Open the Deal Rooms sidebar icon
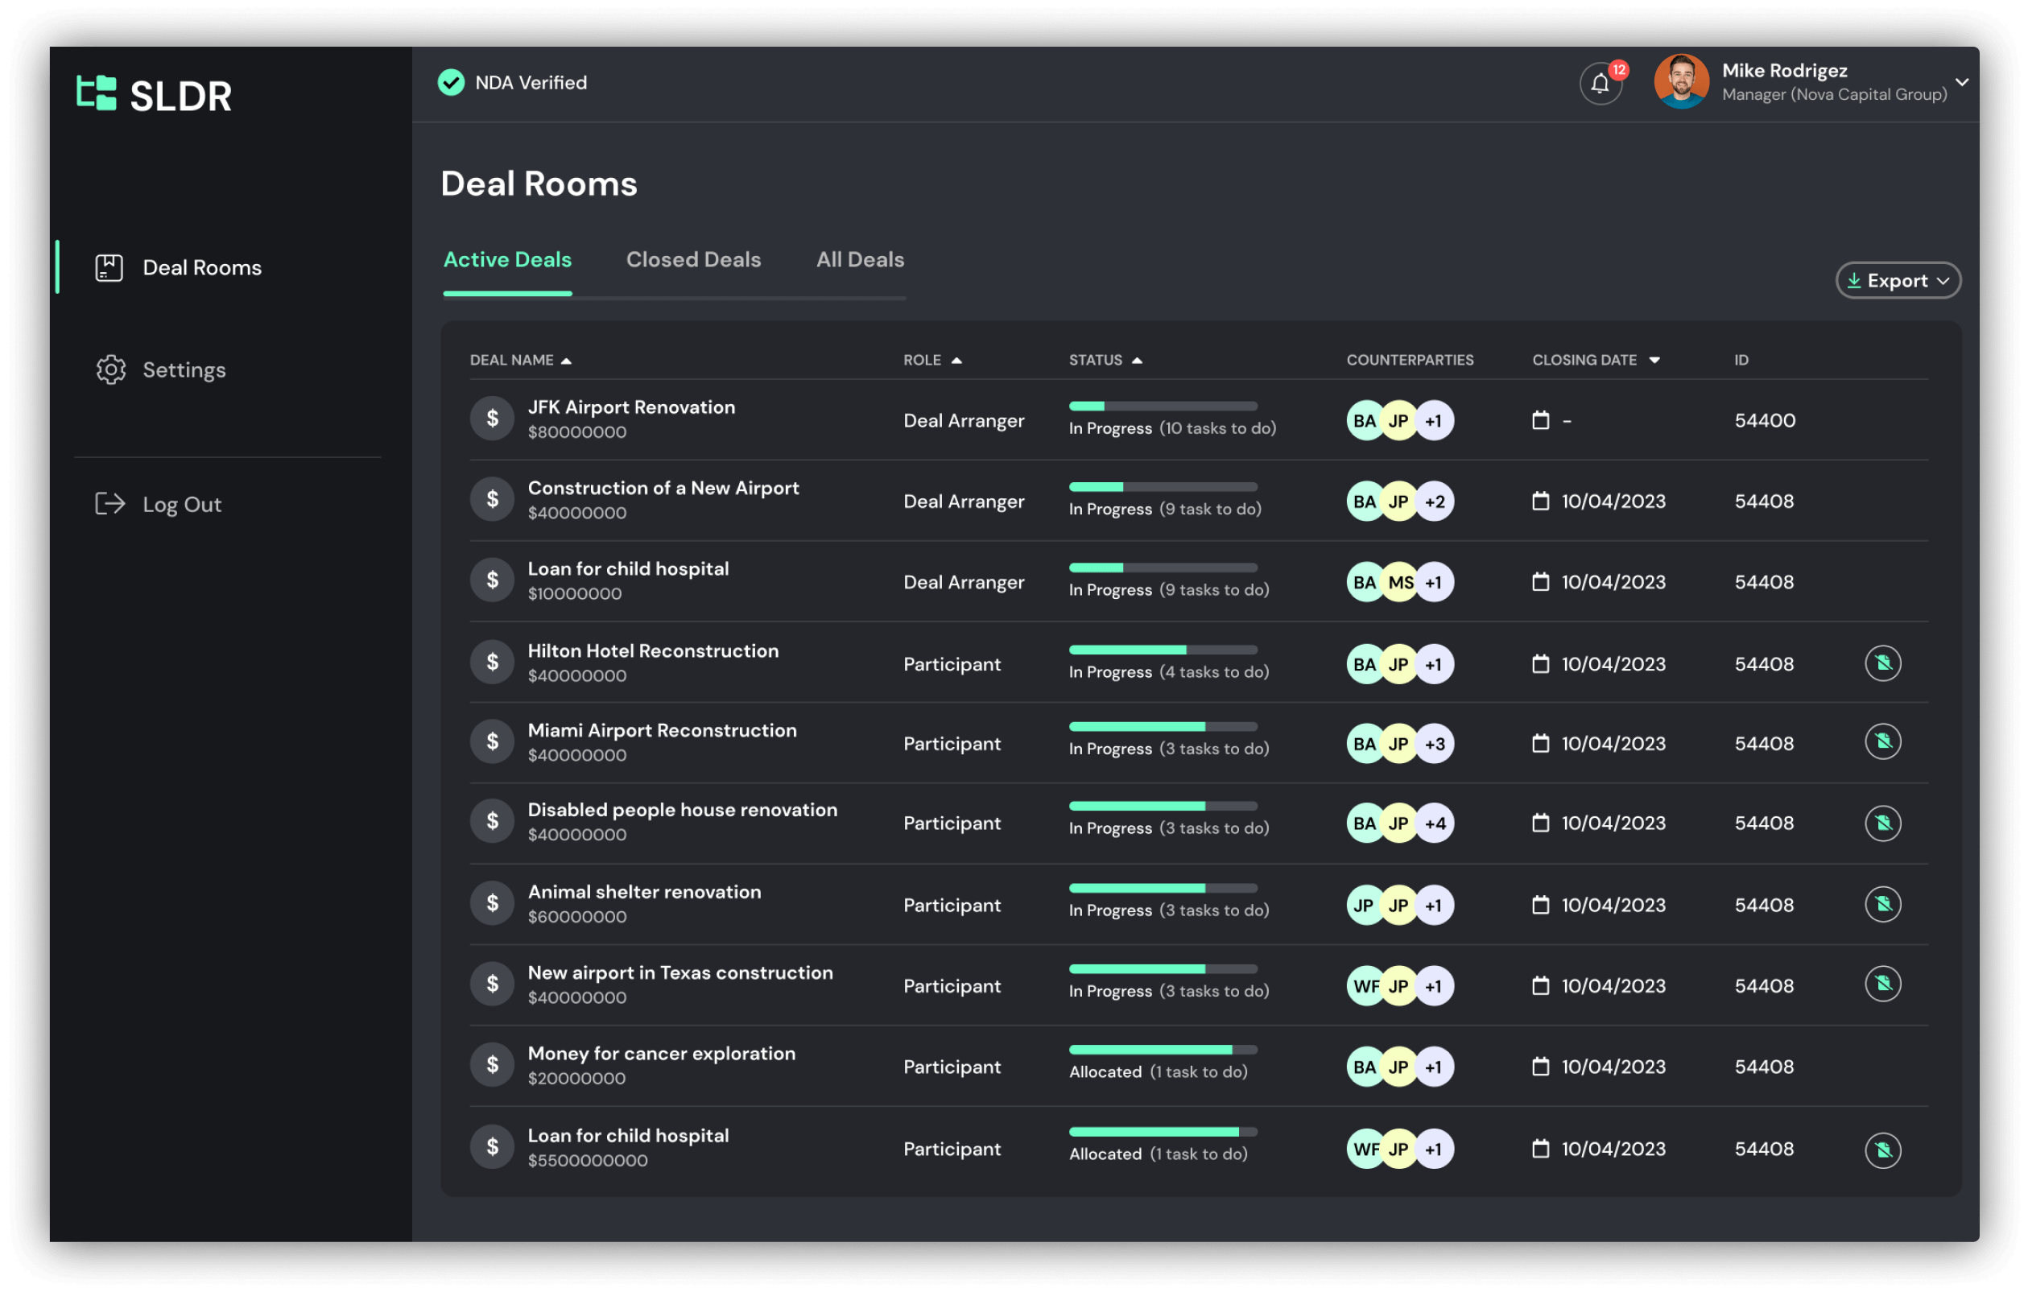Screen dimensions: 2028x1292 coord(108,267)
